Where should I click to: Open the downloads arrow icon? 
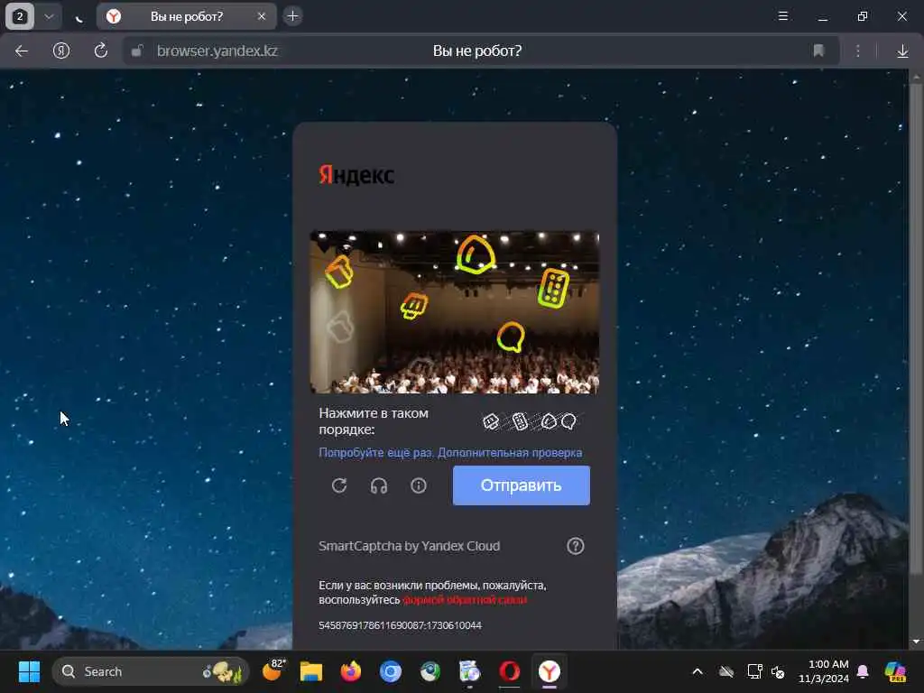point(902,51)
